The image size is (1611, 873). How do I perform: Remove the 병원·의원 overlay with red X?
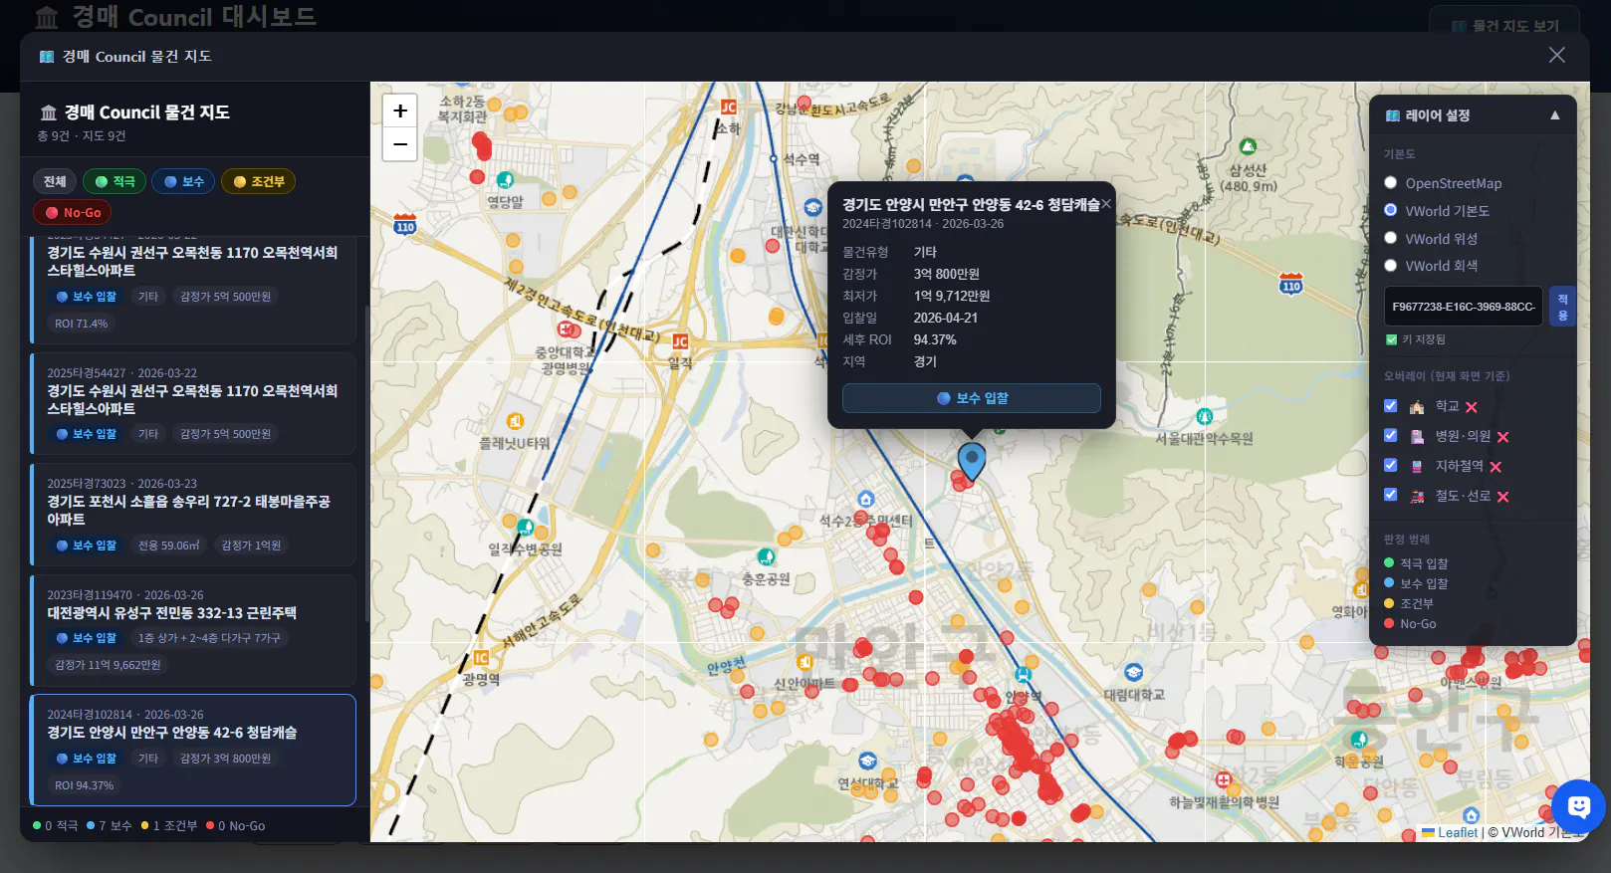(x=1503, y=437)
